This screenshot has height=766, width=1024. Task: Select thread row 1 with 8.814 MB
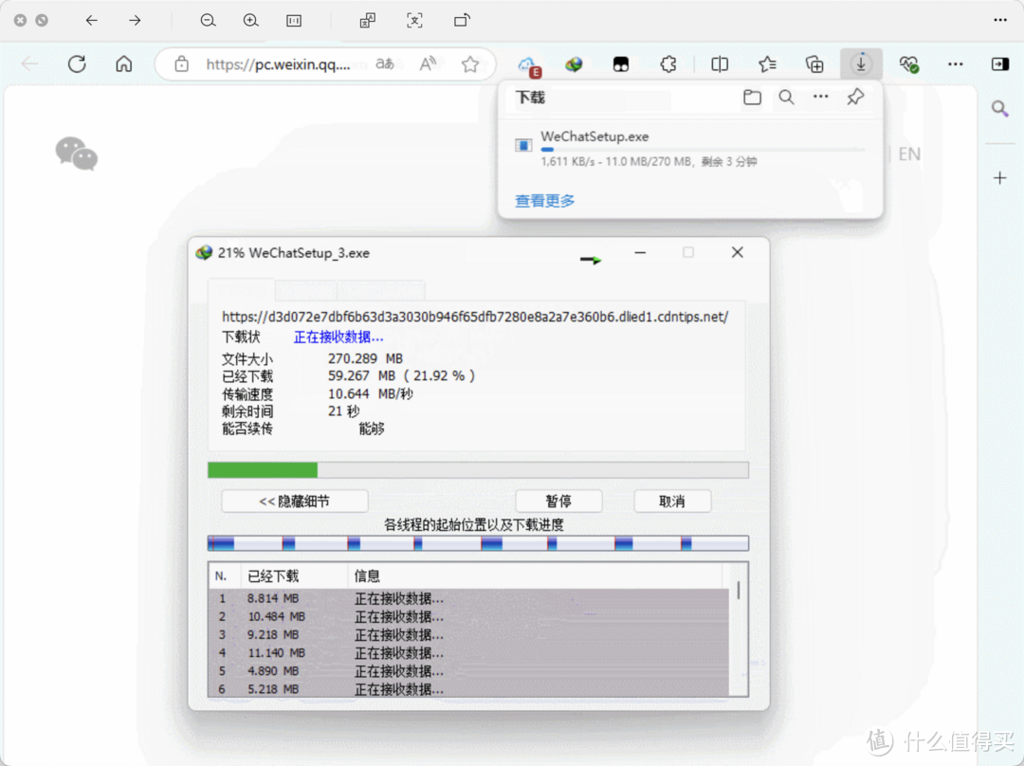point(468,598)
